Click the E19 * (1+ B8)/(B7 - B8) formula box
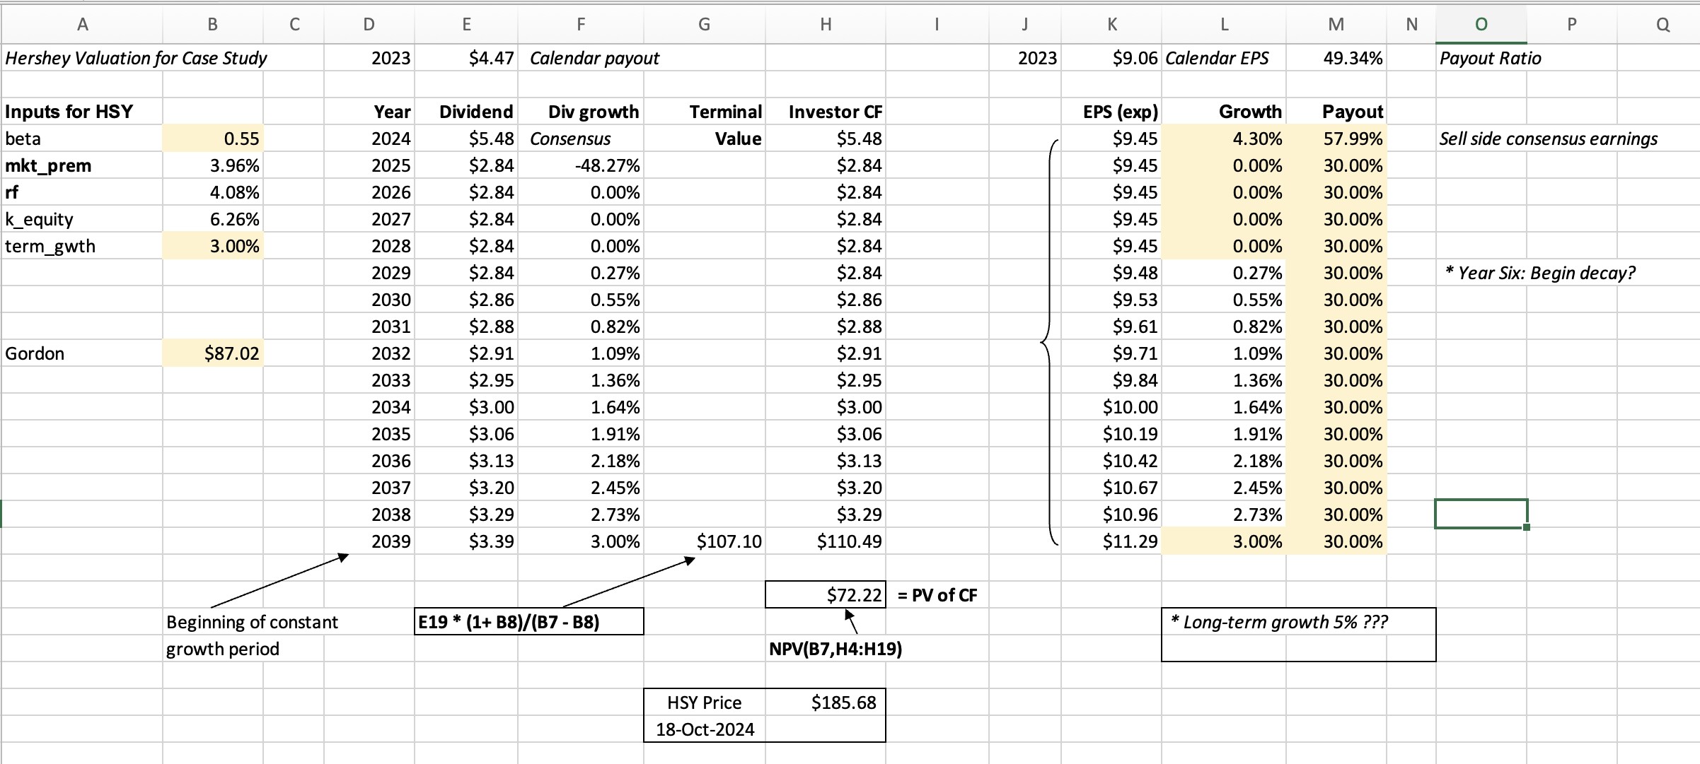Screen dimensions: 1700x764 (x=528, y=622)
